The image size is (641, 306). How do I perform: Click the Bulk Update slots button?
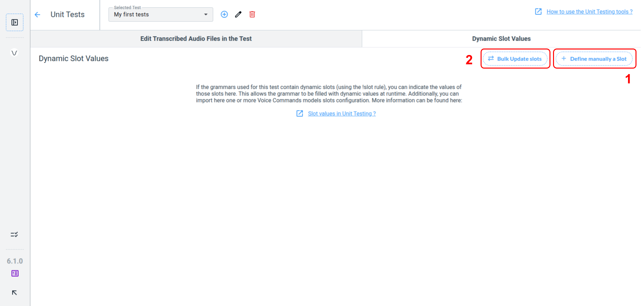[x=515, y=59]
